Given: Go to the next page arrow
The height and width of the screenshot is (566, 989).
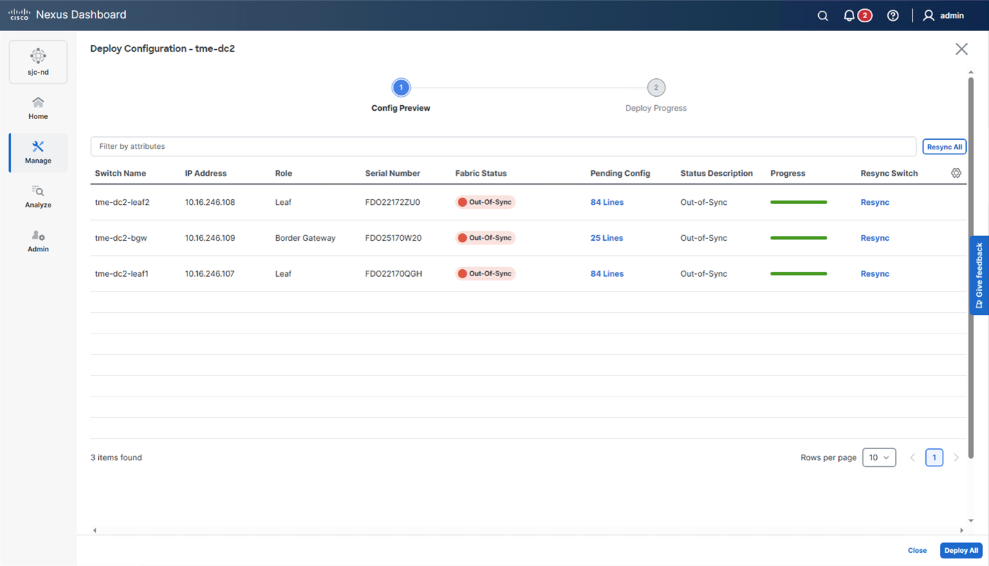Looking at the screenshot, I should point(956,457).
